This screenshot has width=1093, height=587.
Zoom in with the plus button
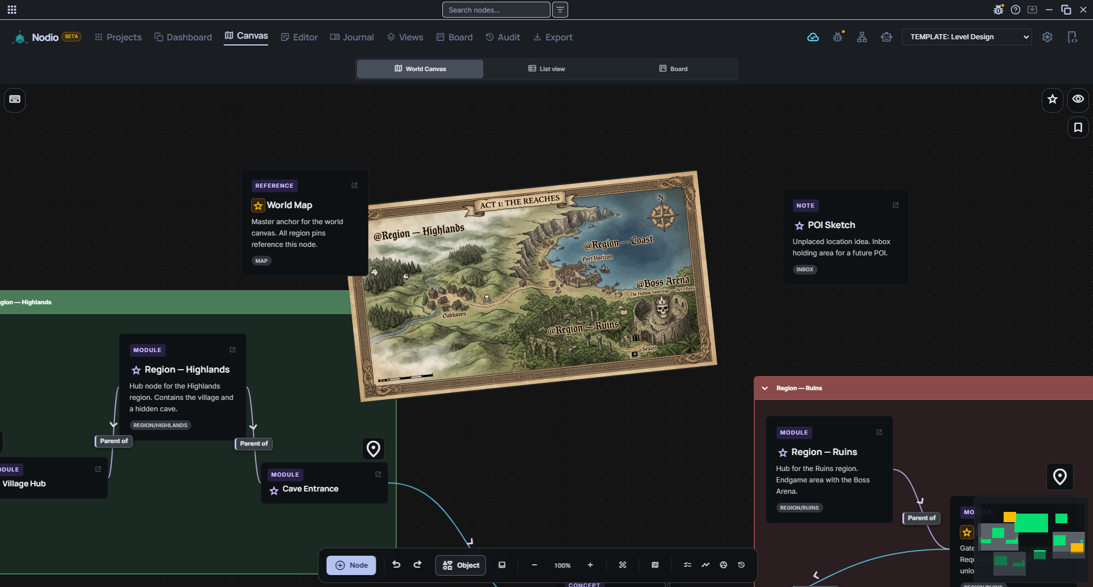pyautogui.click(x=590, y=565)
